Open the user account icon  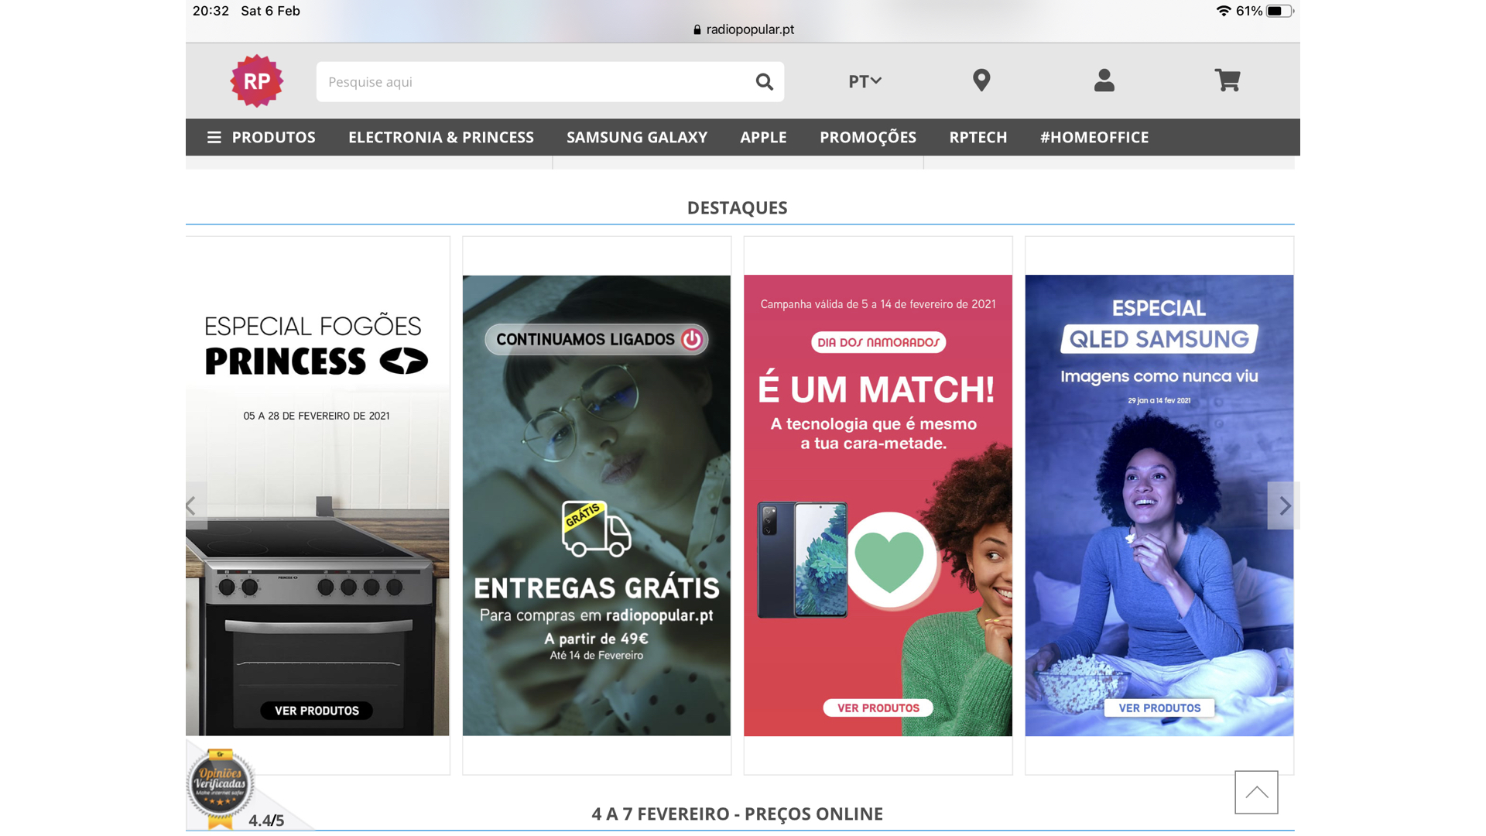click(x=1104, y=81)
